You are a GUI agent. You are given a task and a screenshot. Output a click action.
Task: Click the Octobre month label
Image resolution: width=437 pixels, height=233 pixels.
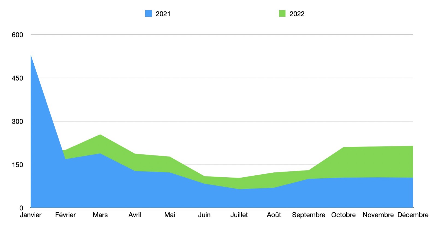tap(343, 215)
